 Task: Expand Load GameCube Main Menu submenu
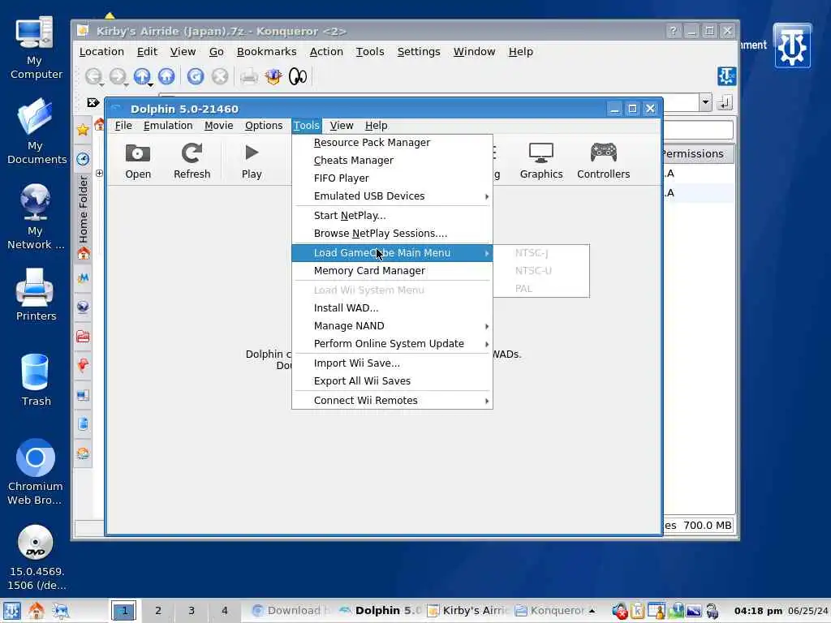392,253
